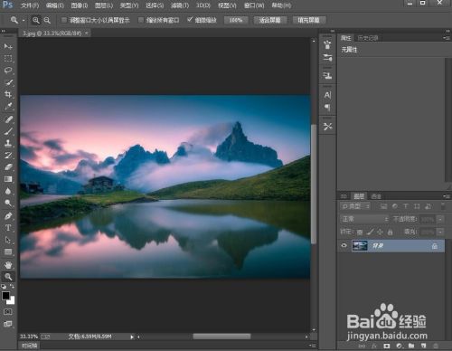Select the Spot Healing Brush tool
Image resolution: width=452 pixels, height=351 pixels.
pyautogui.click(x=8, y=119)
